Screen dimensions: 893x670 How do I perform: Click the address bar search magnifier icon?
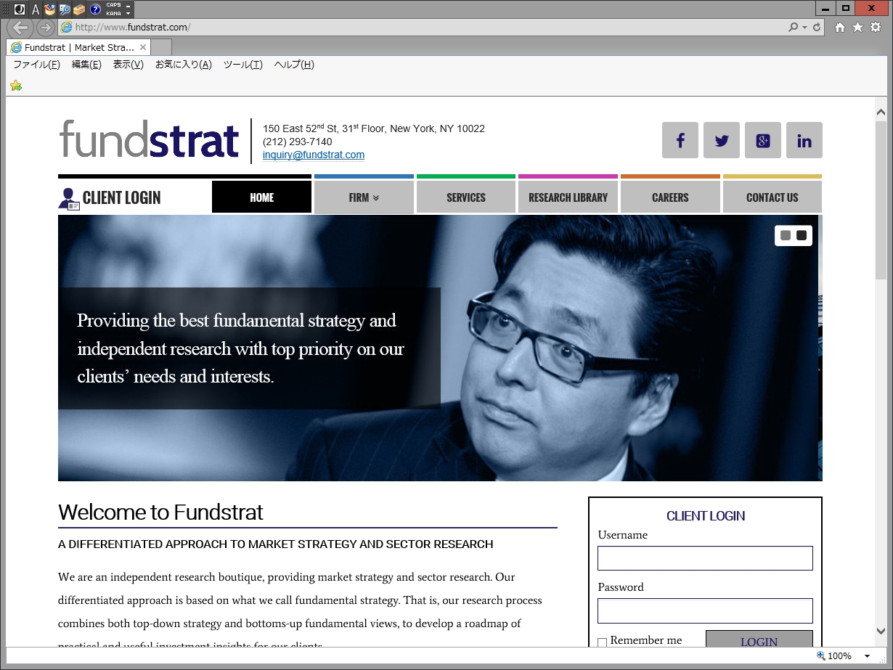tap(794, 28)
